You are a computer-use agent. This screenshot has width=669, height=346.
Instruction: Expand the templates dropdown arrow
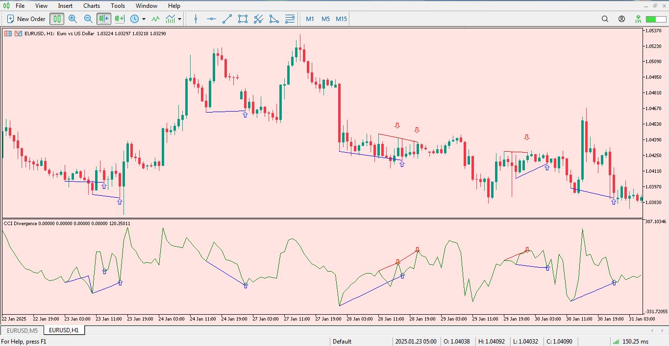(x=179, y=19)
